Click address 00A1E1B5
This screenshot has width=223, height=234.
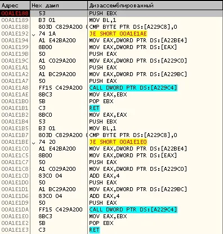click(15, 129)
